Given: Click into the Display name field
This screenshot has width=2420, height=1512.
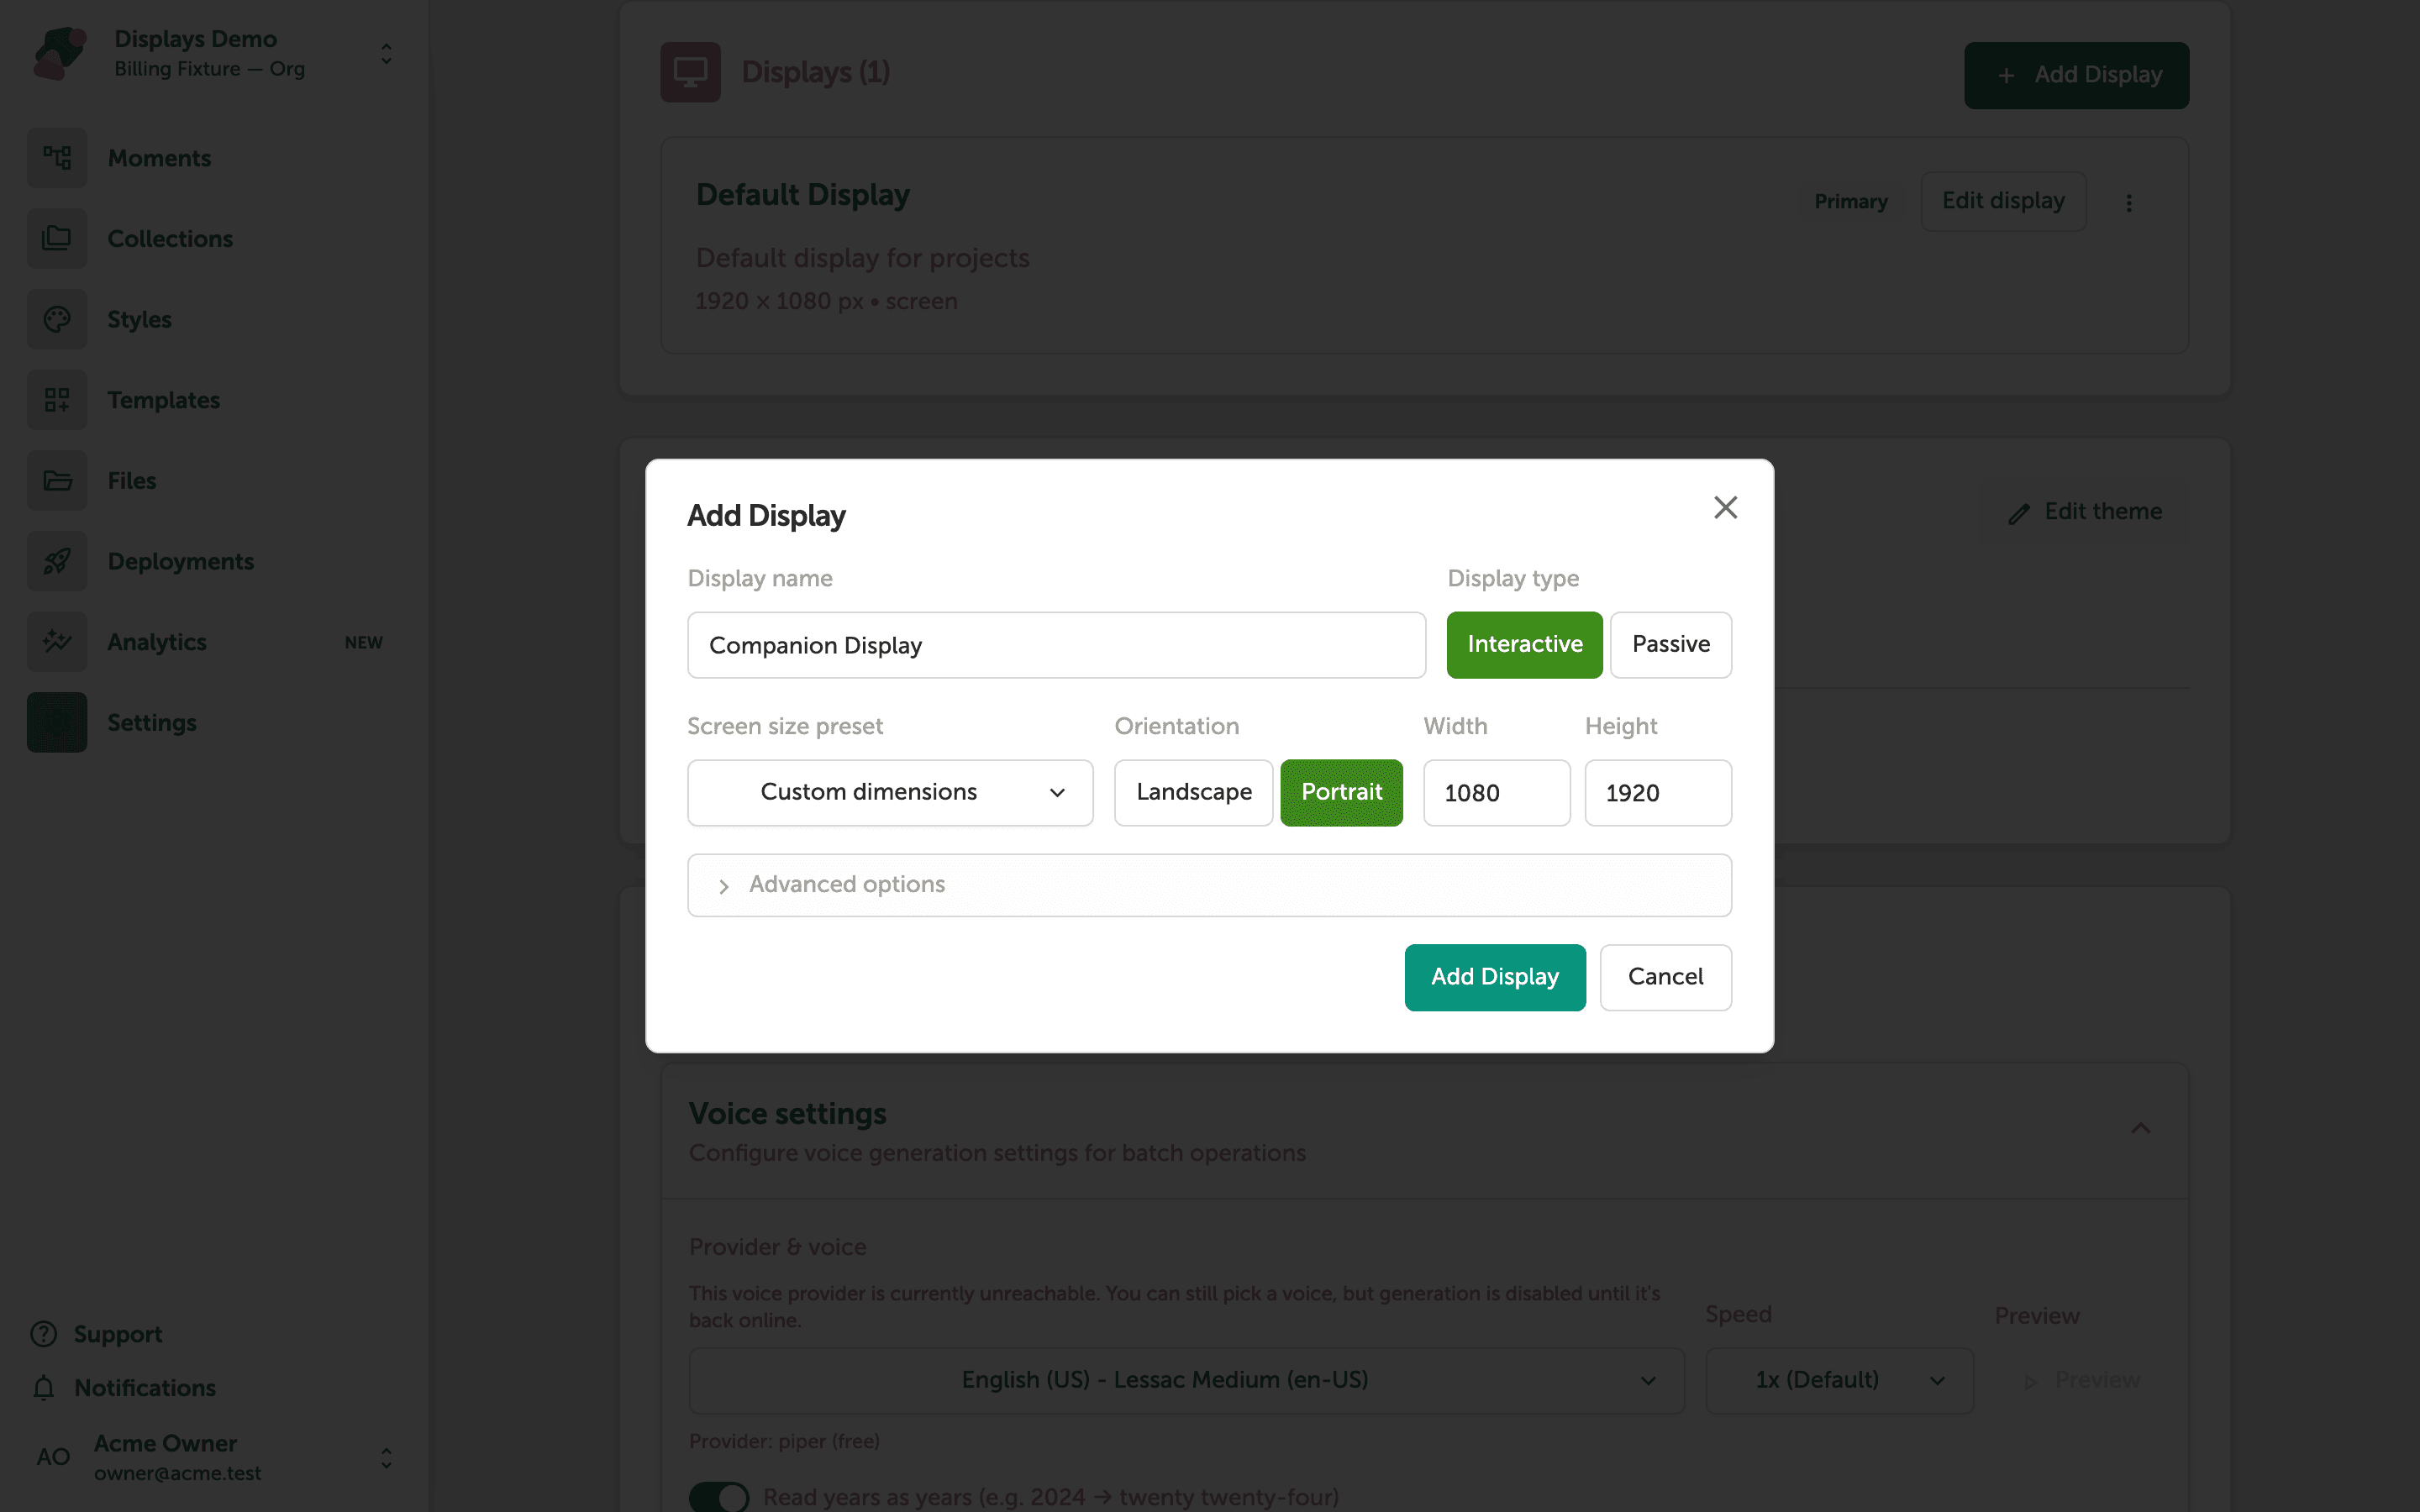Looking at the screenshot, I should 1056,645.
